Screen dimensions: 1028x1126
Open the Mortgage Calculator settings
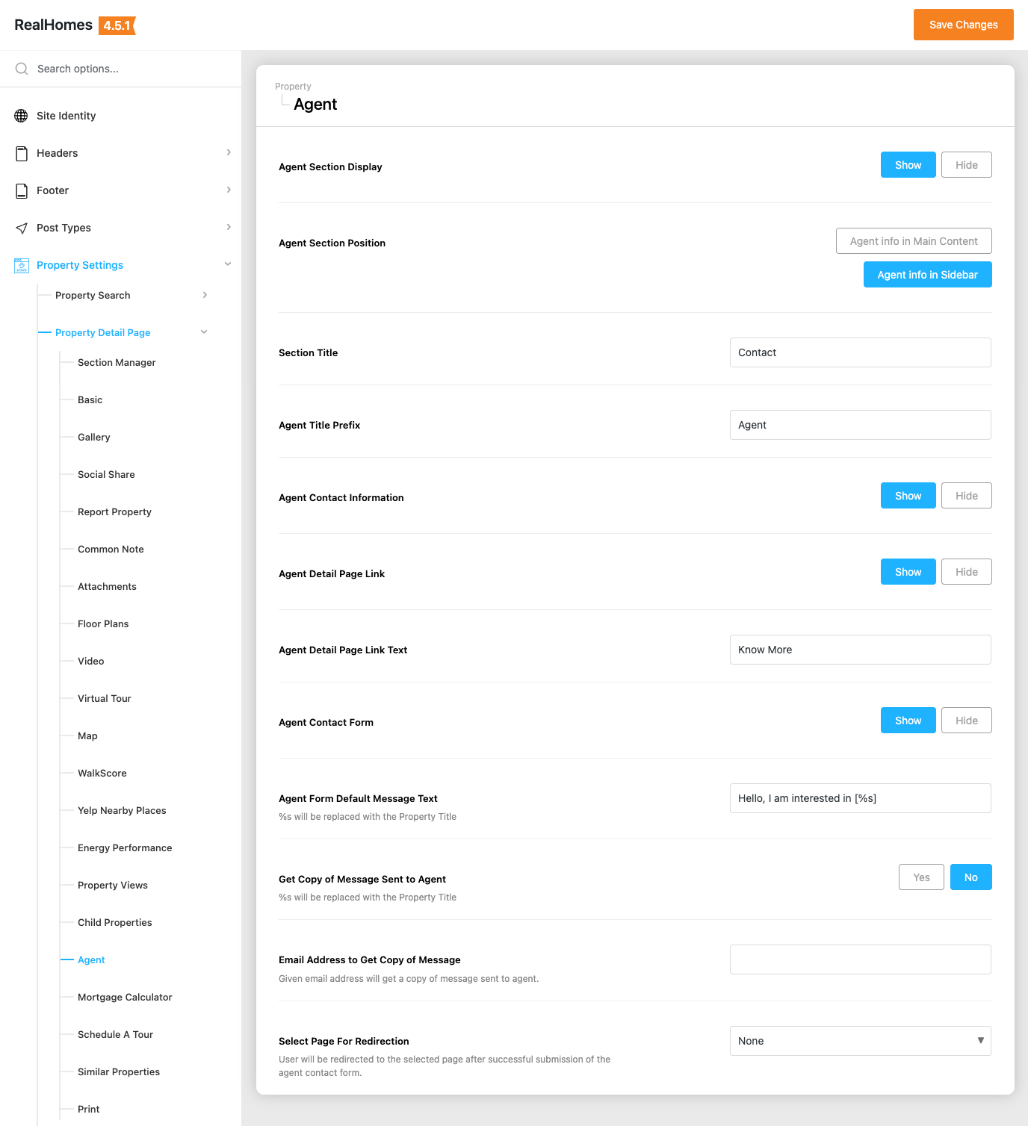click(x=125, y=997)
